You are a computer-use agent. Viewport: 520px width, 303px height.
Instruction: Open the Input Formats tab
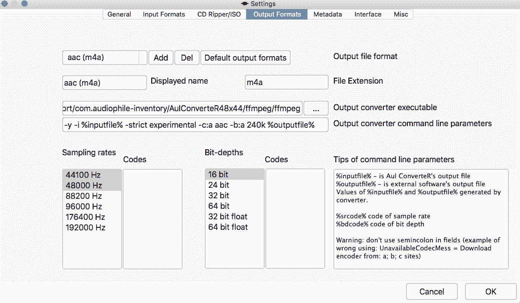coord(164,14)
